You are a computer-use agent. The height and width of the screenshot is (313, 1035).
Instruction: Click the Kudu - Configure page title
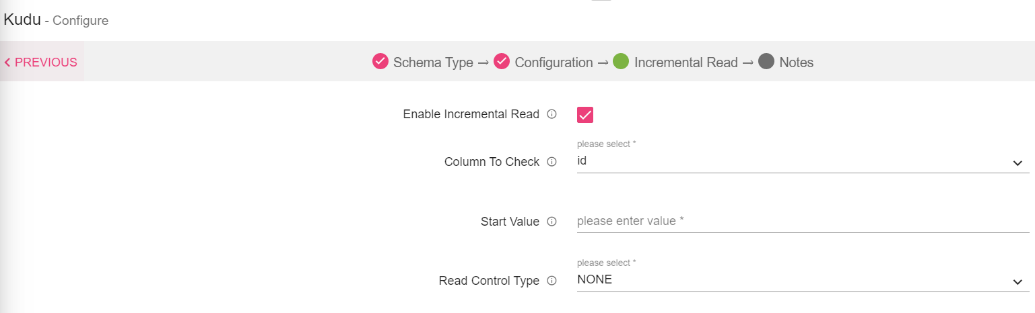(56, 20)
